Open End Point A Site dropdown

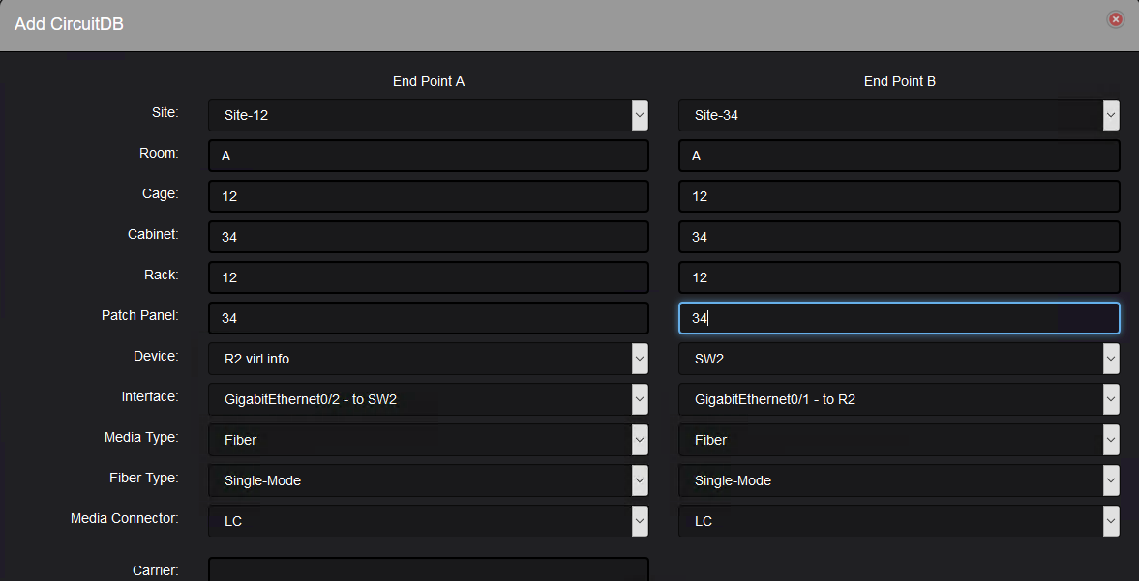click(x=428, y=115)
